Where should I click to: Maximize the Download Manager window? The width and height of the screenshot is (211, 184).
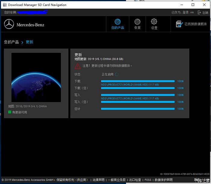(x=193, y=5)
